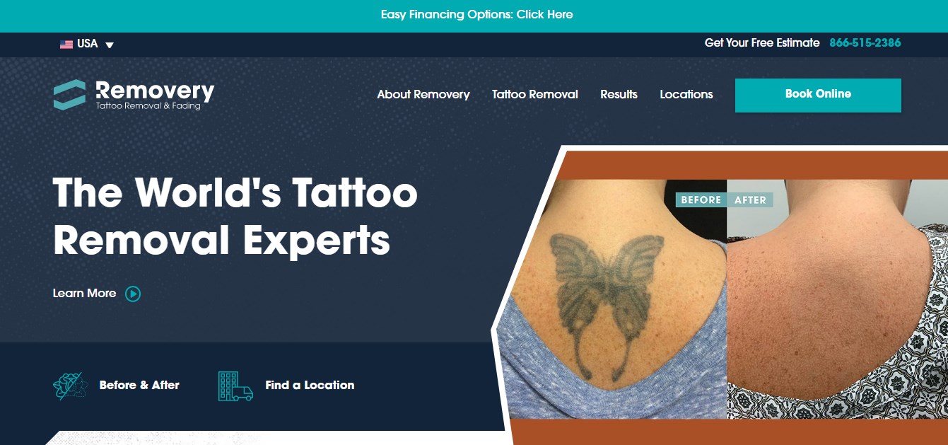The image size is (948, 445).
Task: Click the tattoo rose Before & After icon
Action: (x=71, y=386)
